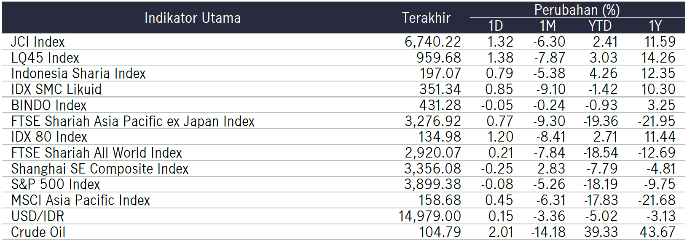Select the Perubahan (%) header

577,10
